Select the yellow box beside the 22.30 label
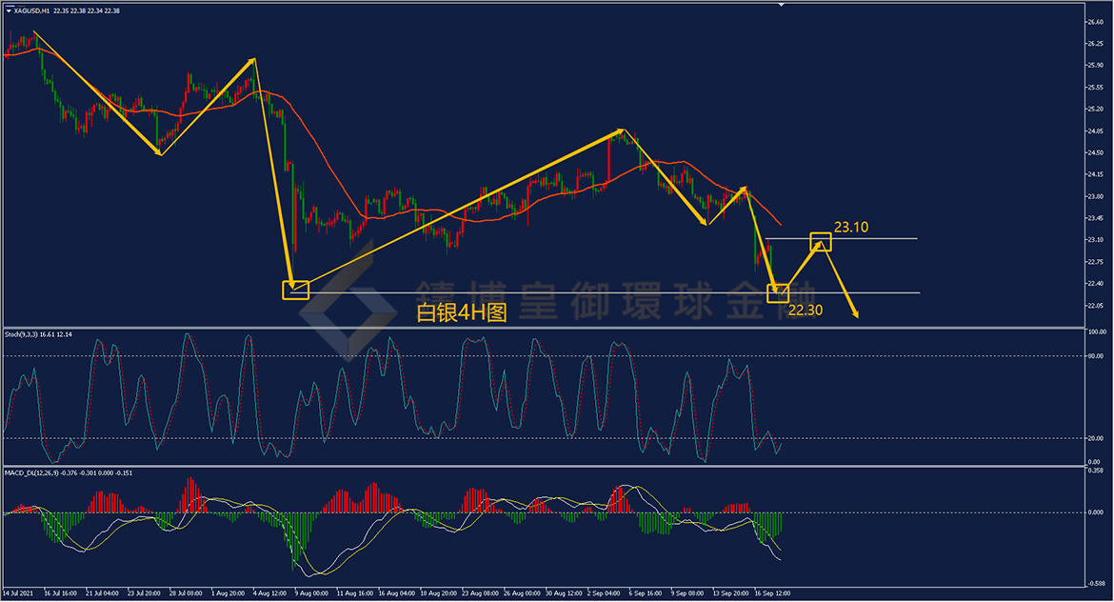 tap(778, 292)
